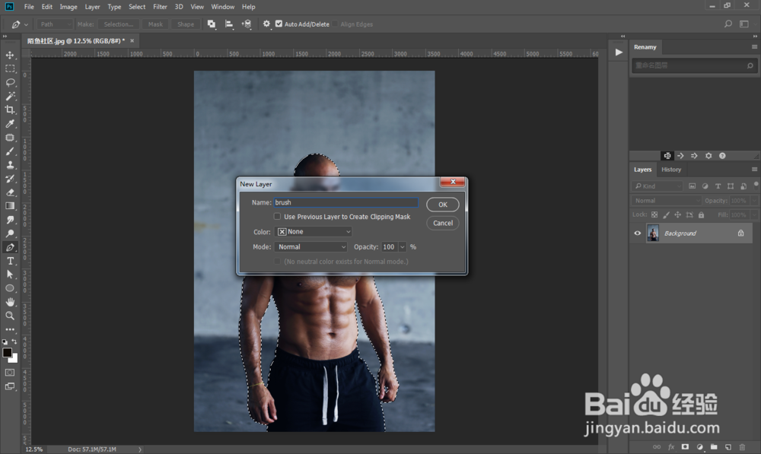Click the Shape button in options bar
The width and height of the screenshot is (761, 454).
click(x=186, y=24)
